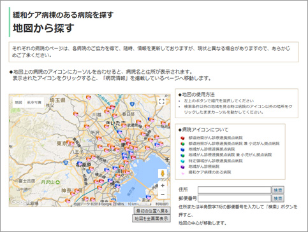Click the 地図から探す page heading

[x=43, y=28]
